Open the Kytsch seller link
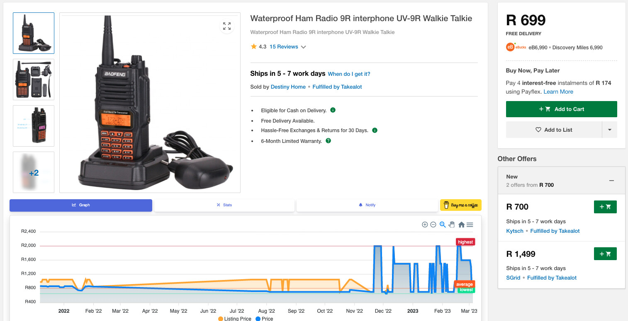The height and width of the screenshot is (321, 628). [x=515, y=231]
